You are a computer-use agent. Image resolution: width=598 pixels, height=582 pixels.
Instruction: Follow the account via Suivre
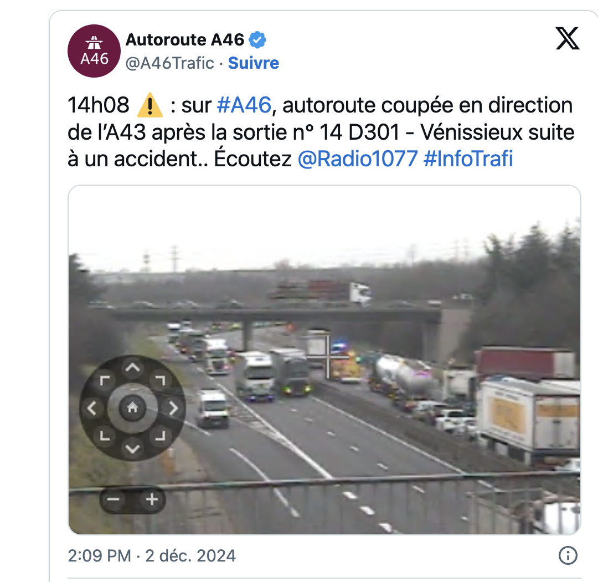(254, 63)
